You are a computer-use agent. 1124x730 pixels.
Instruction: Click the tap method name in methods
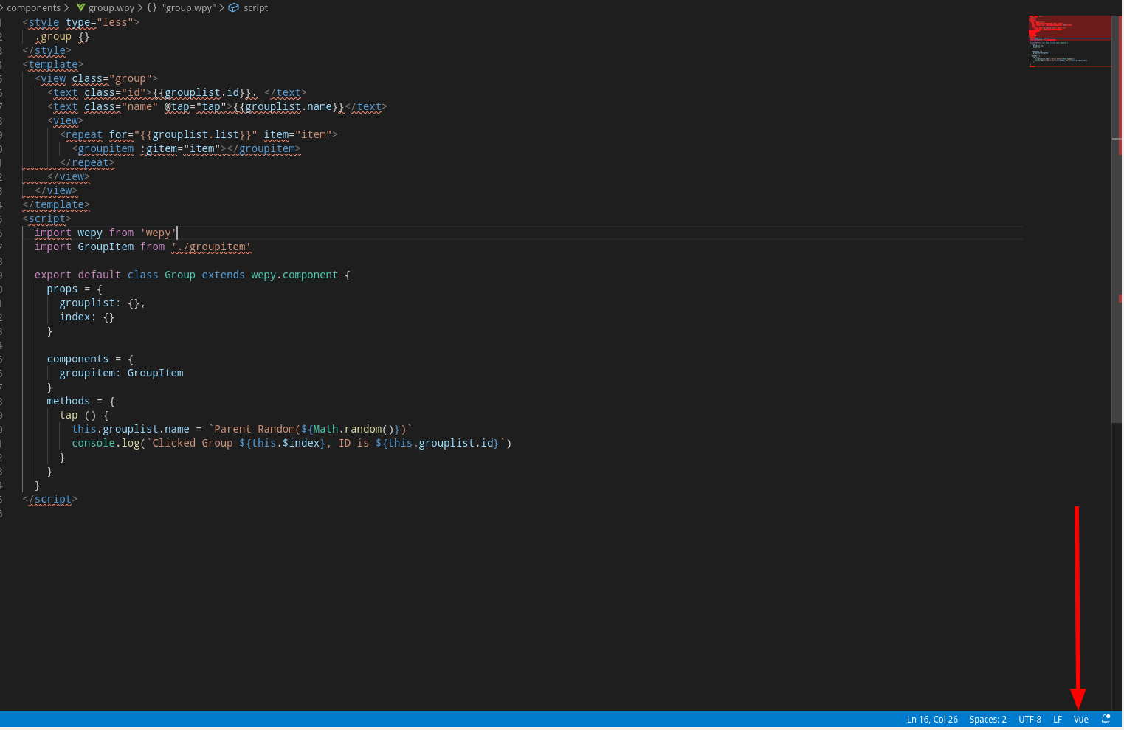click(x=69, y=414)
